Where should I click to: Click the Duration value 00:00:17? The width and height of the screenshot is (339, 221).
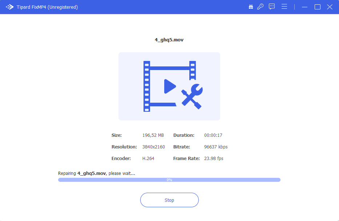point(214,135)
